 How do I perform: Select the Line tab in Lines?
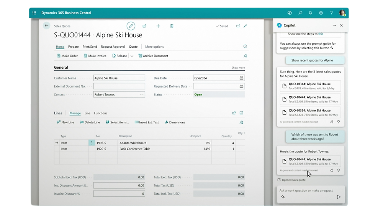(x=87, y=113)
